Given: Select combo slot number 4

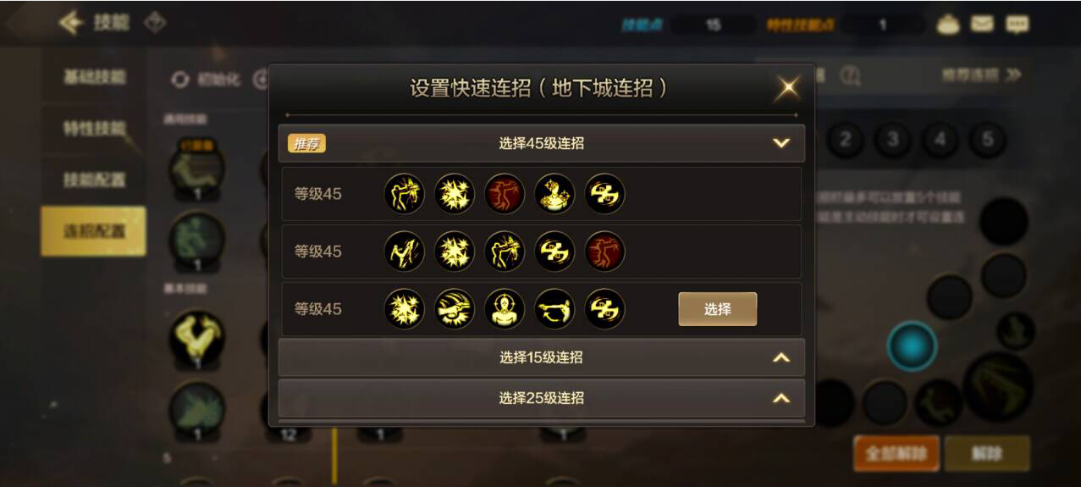Looking at the screenshot, I should 940,140.
